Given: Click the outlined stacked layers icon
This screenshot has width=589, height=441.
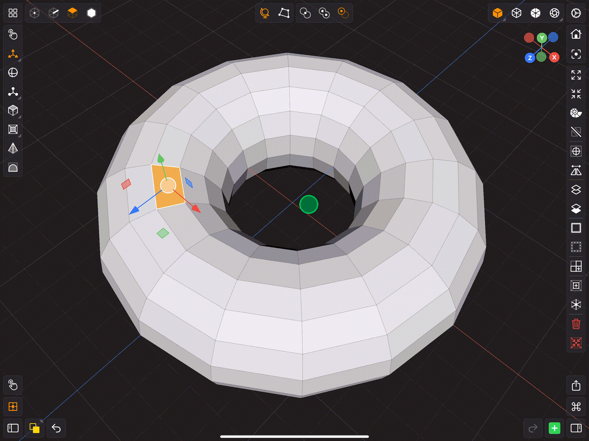Looking at the screenshot, I should [x=576, y=190].
